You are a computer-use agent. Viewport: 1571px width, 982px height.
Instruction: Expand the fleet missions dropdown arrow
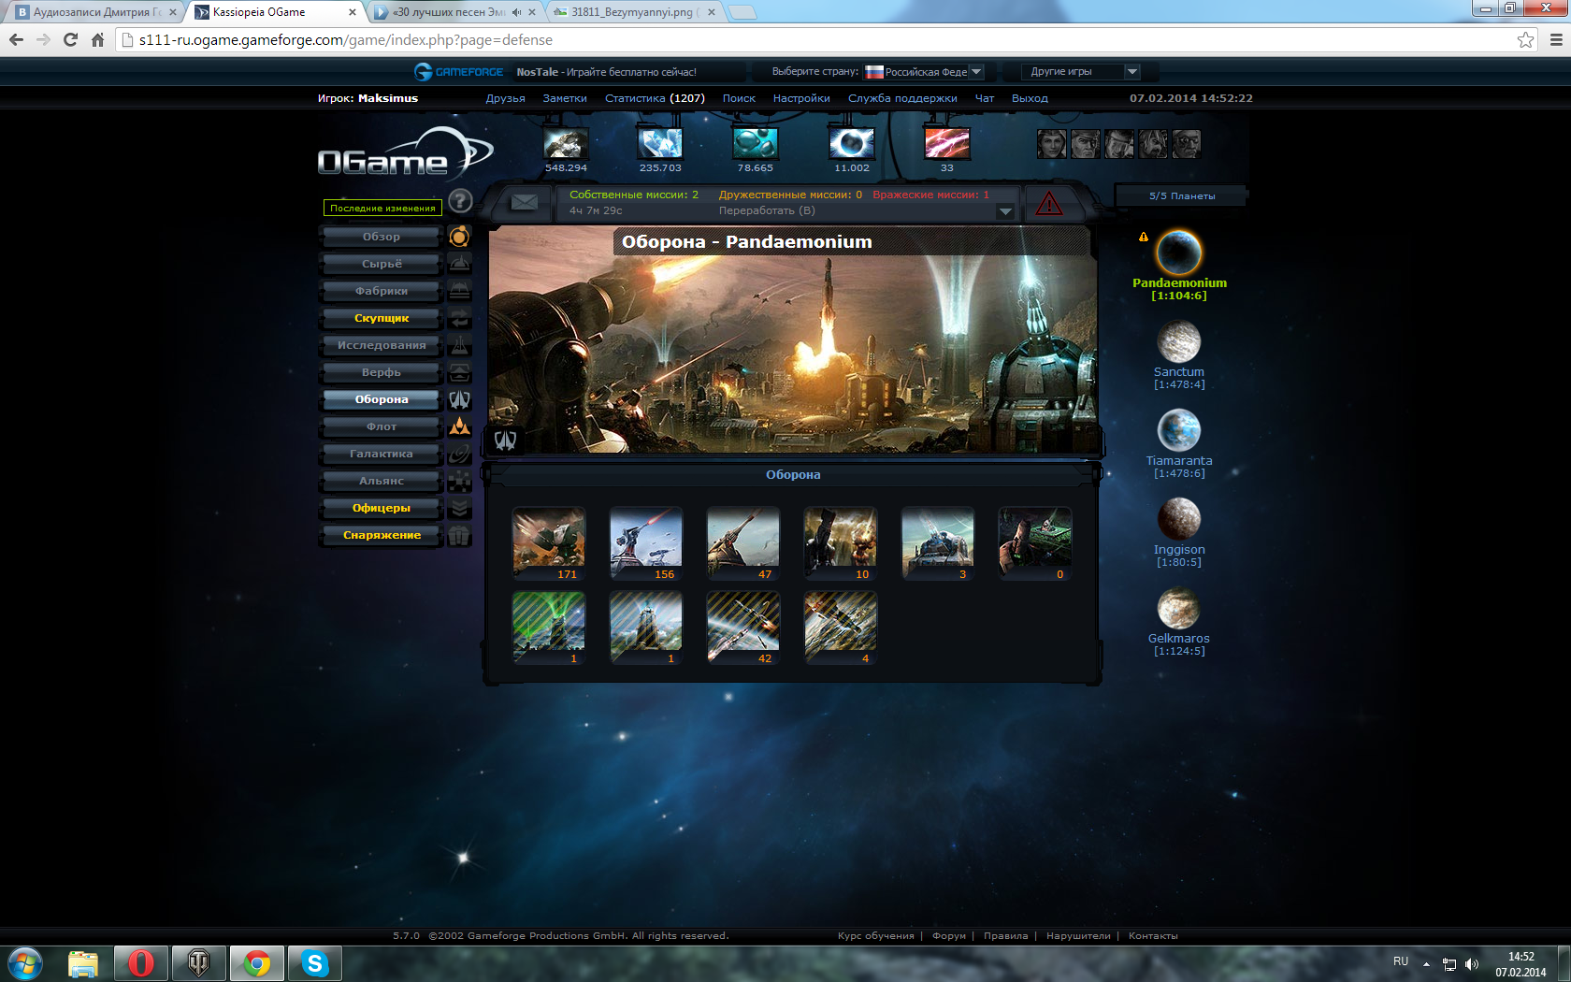click(x=1005, y=211)
